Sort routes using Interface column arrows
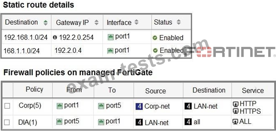Viewport: 276px width, 132px height. [x=136, y=22]
